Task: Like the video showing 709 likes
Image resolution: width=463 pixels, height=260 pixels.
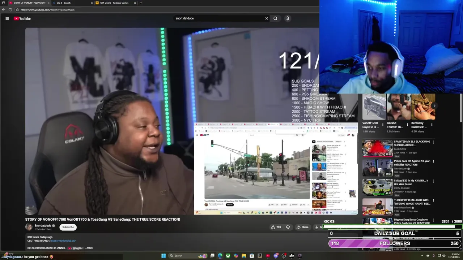Action: 276,227
